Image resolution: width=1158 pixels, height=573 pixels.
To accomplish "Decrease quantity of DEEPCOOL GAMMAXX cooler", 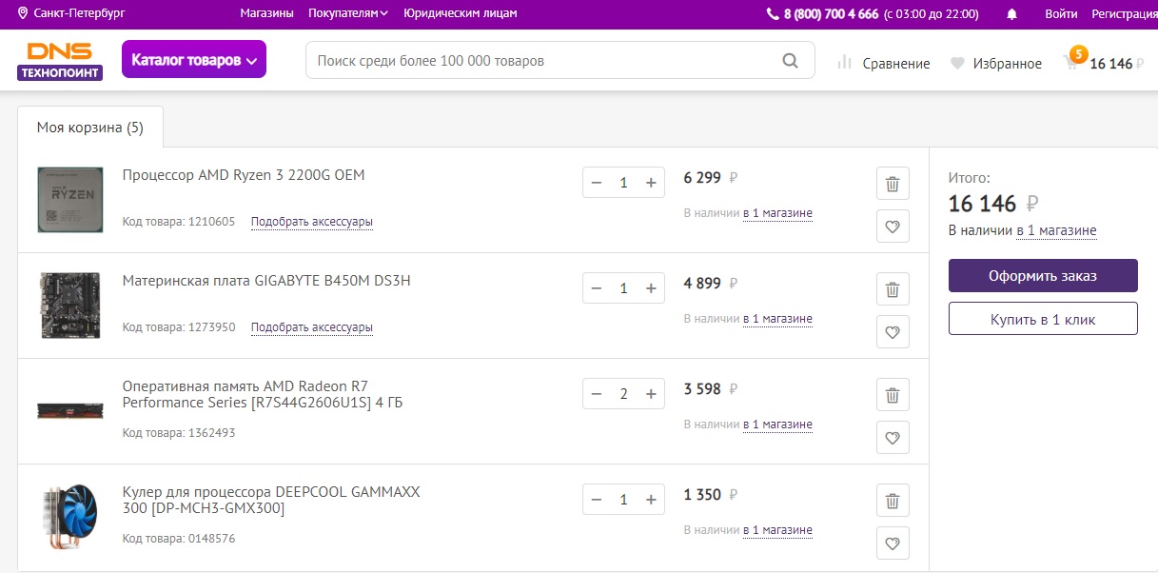I will coord(597,500).
